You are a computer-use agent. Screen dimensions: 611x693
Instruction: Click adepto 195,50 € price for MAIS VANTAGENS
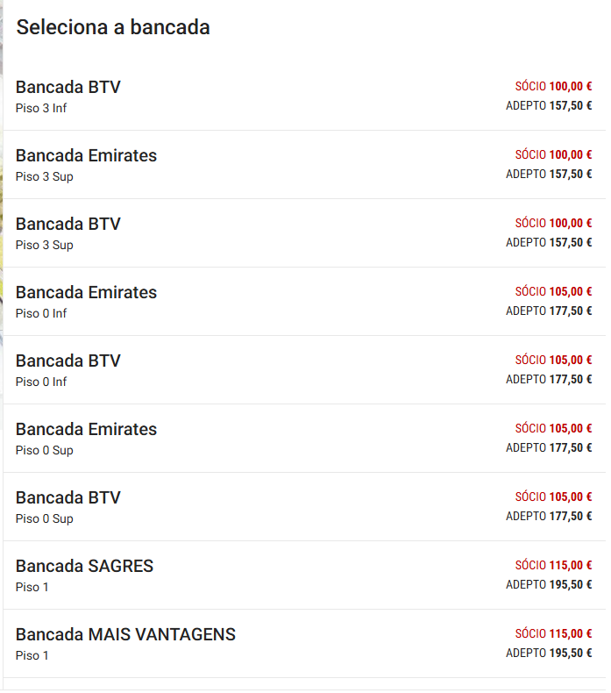(x=549, y=654)
